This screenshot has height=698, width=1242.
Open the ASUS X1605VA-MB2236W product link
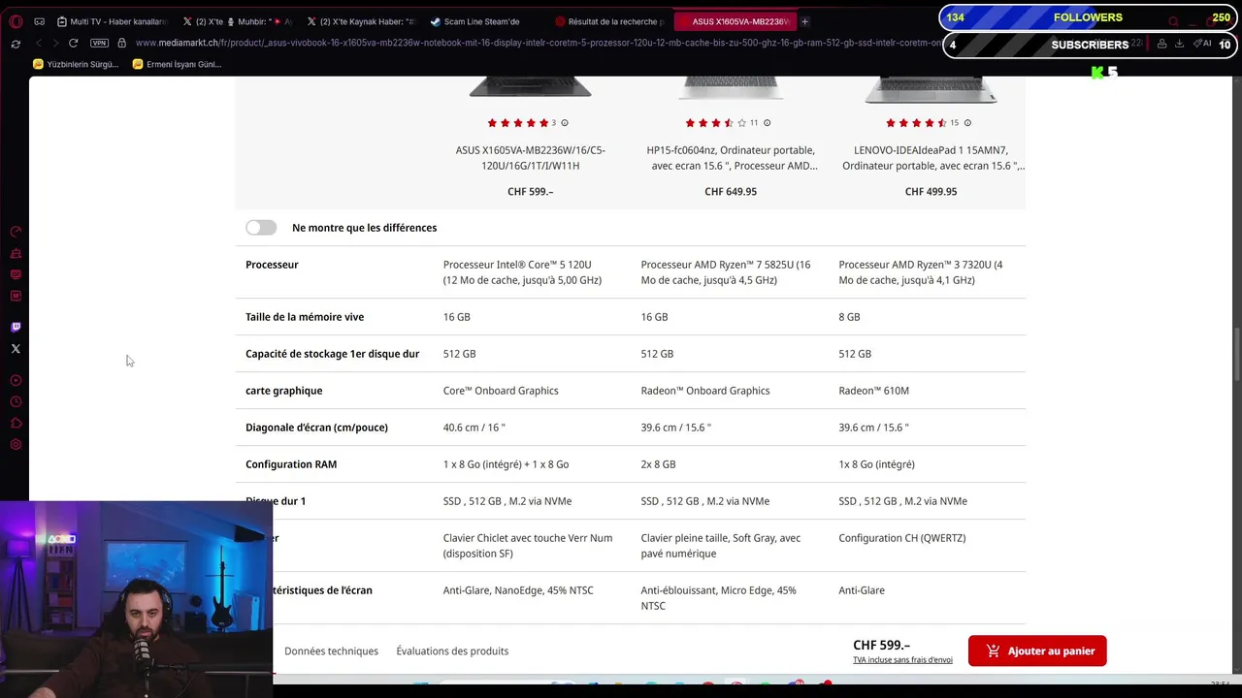(x=531, y=158)
